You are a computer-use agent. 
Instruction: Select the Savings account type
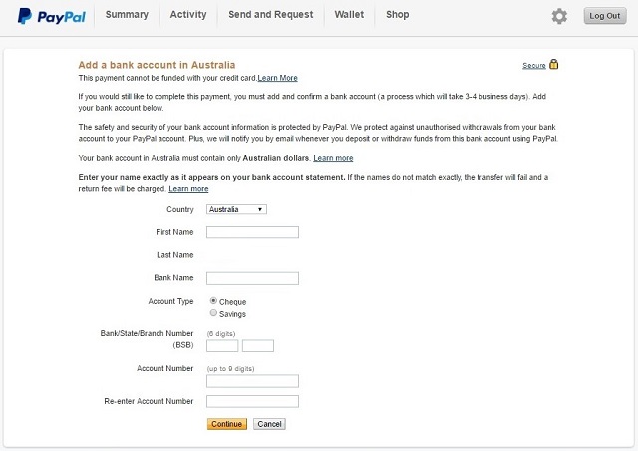(x=213, y=313)
